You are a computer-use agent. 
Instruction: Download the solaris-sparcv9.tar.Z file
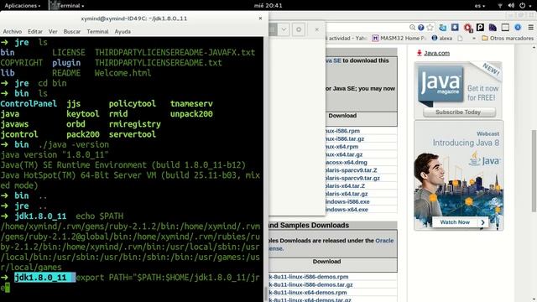coord(352,170)
